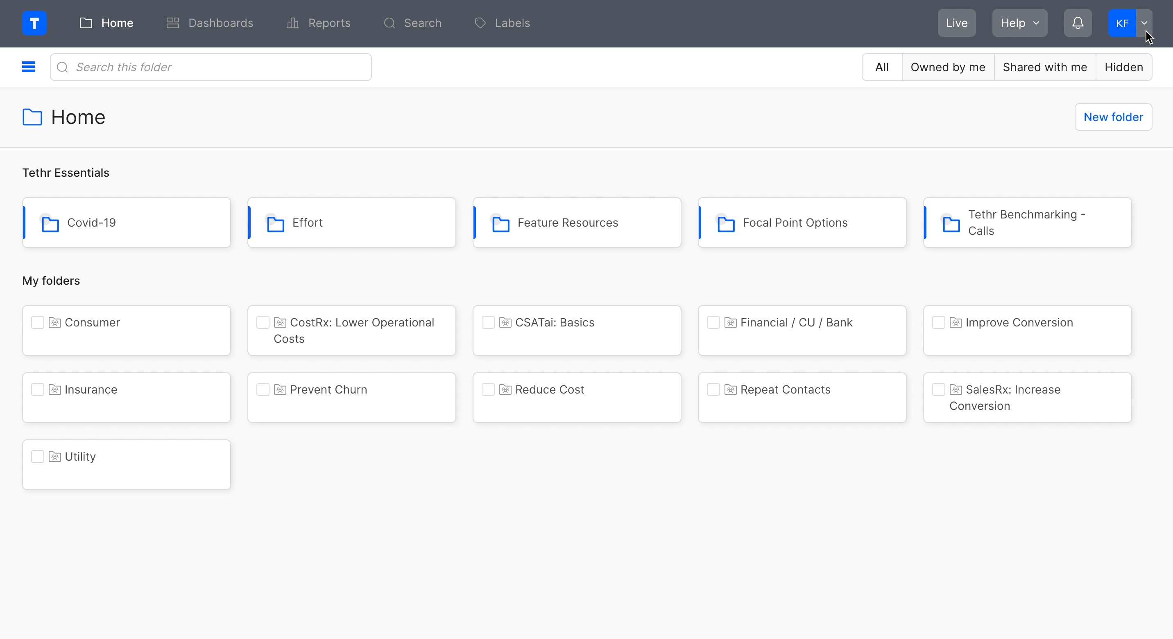Open the notifications bell
The image size is (1173, 639).
click(x=1078, y=23)
